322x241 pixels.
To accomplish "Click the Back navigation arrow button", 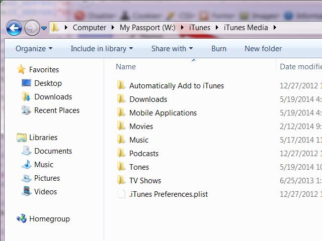I will pos(15,27).
